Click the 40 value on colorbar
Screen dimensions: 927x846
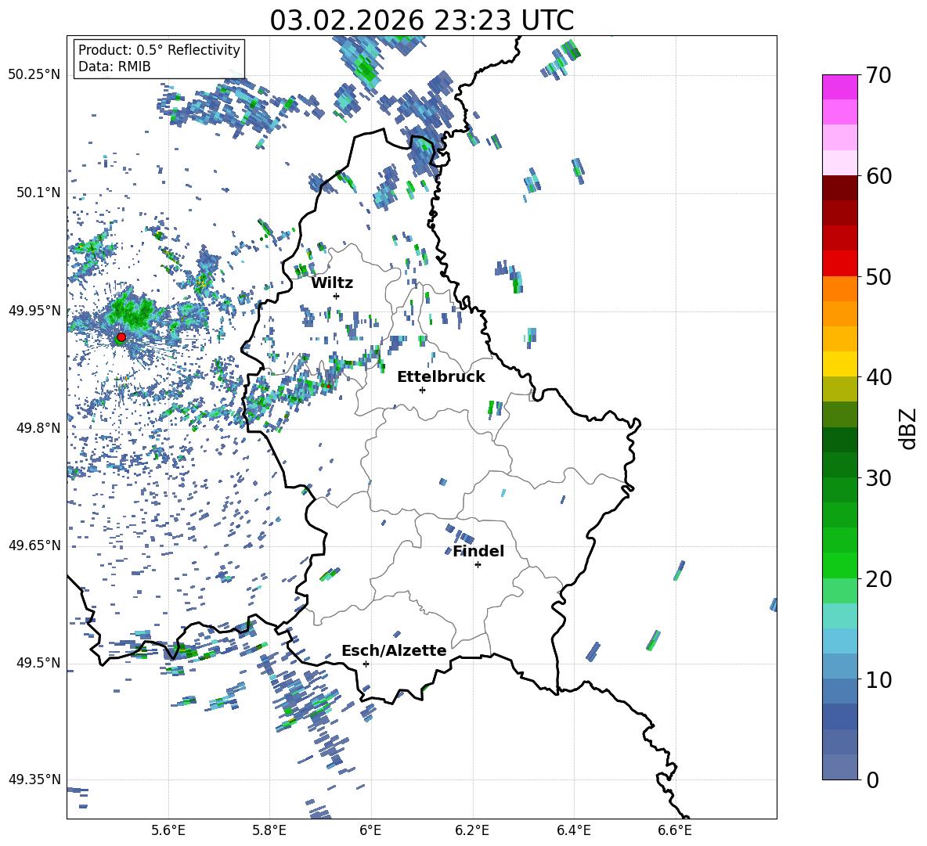[878, 377]
